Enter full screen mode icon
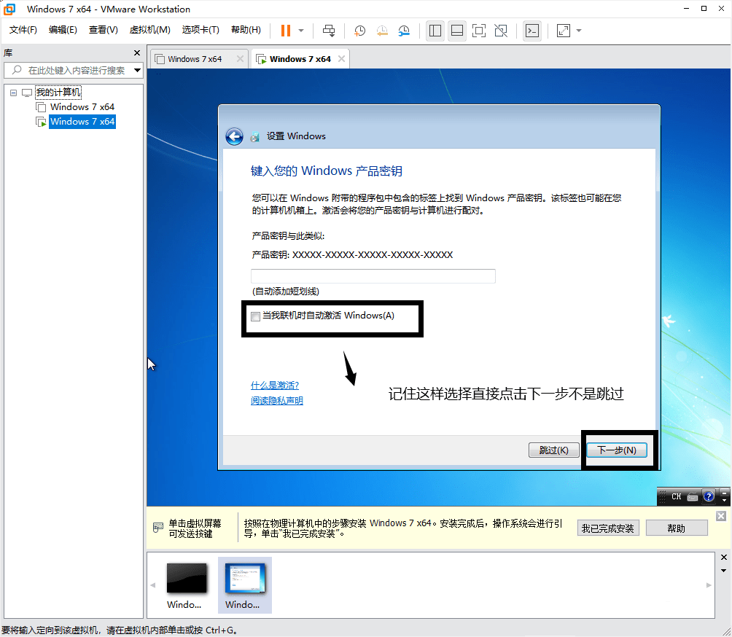This screenshot has height=637, width=732. 479,31
